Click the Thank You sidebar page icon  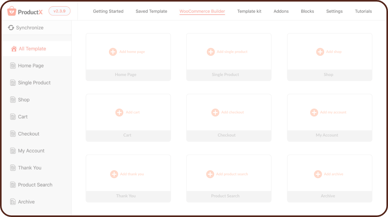point(13,168)
